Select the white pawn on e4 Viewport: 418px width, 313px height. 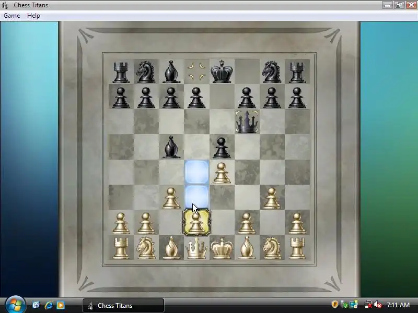(222, 173)
